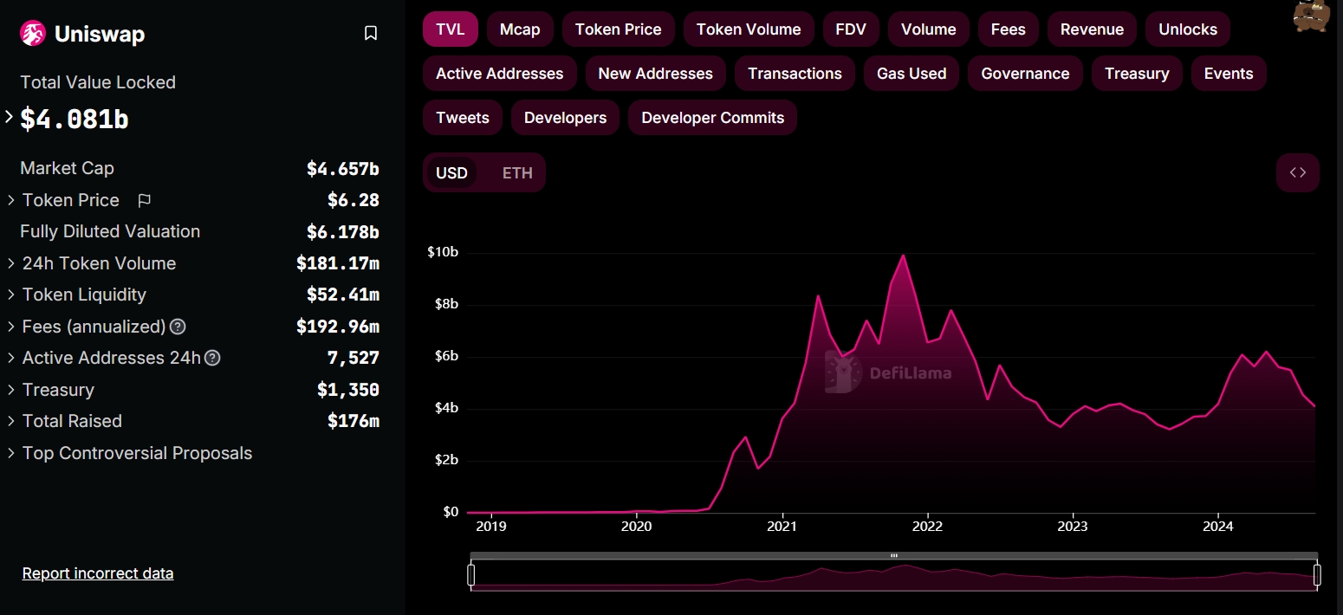This screenshot has width=1343, height=615.
Task: Switch chart denomination to USD
Action: click(451, 173)
